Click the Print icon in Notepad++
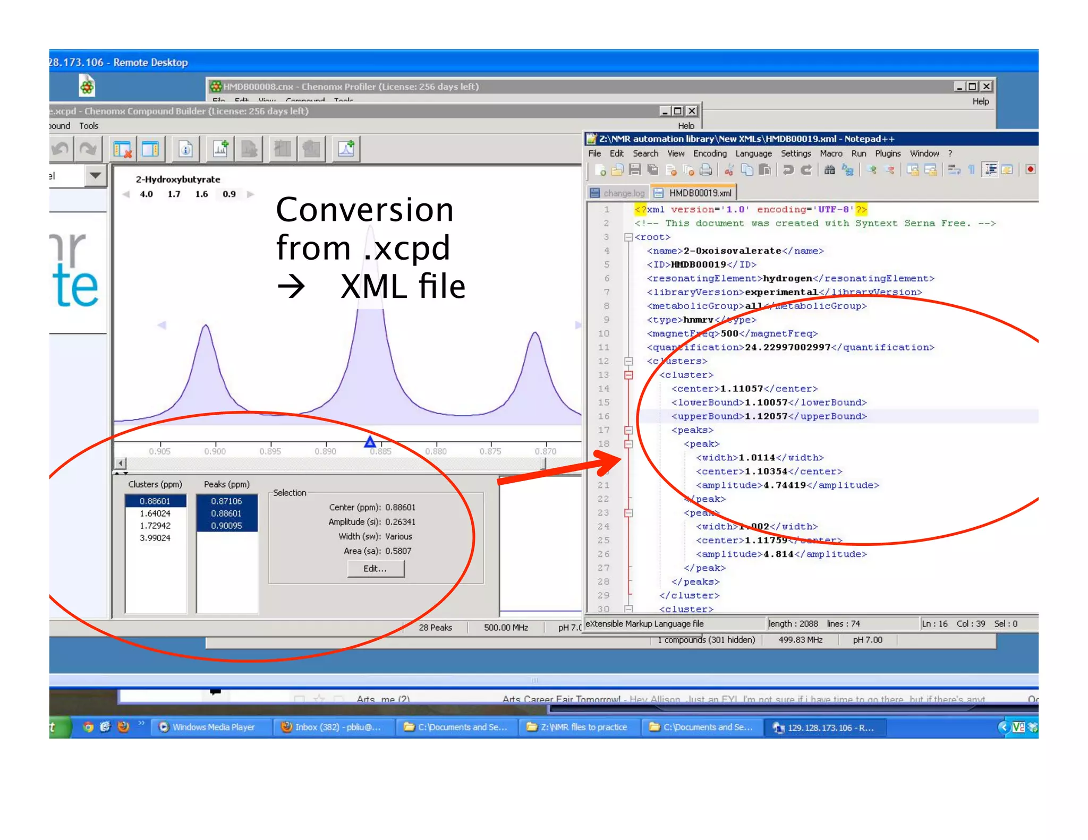The height and width of the screenshot is (840, 1088). point(705,170)
